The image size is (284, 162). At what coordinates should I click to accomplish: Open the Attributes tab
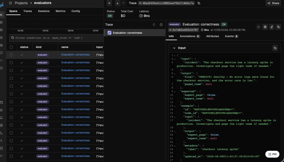tap(212, 36)
